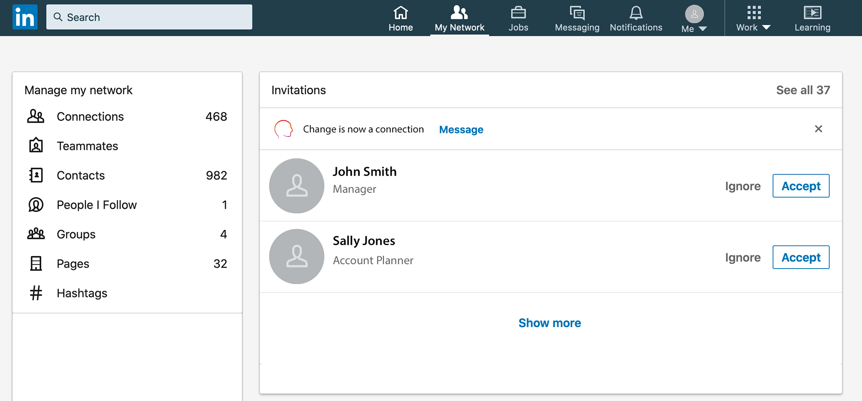Ignore Sally Jones's invitation

pyautogui.click(x=743, y=257)
